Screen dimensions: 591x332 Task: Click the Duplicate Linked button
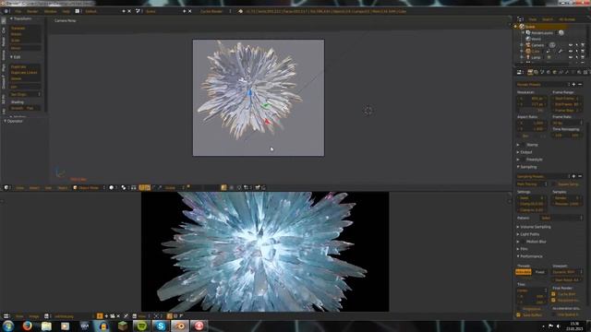point(25,73)
